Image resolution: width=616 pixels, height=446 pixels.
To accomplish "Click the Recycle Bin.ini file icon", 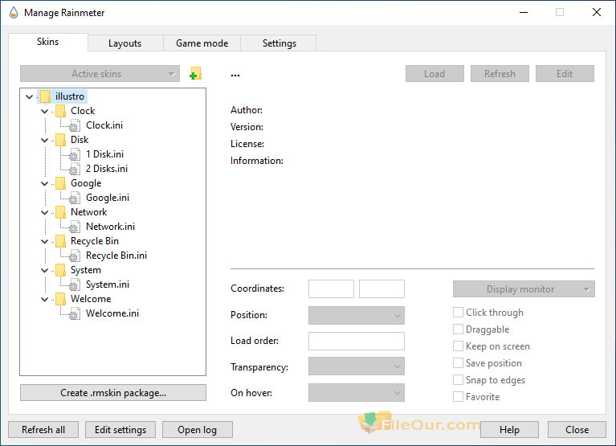I will 75,256.
